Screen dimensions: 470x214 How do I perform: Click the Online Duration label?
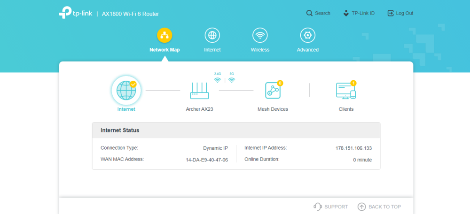pyautogui.click(x=262, y=159)
